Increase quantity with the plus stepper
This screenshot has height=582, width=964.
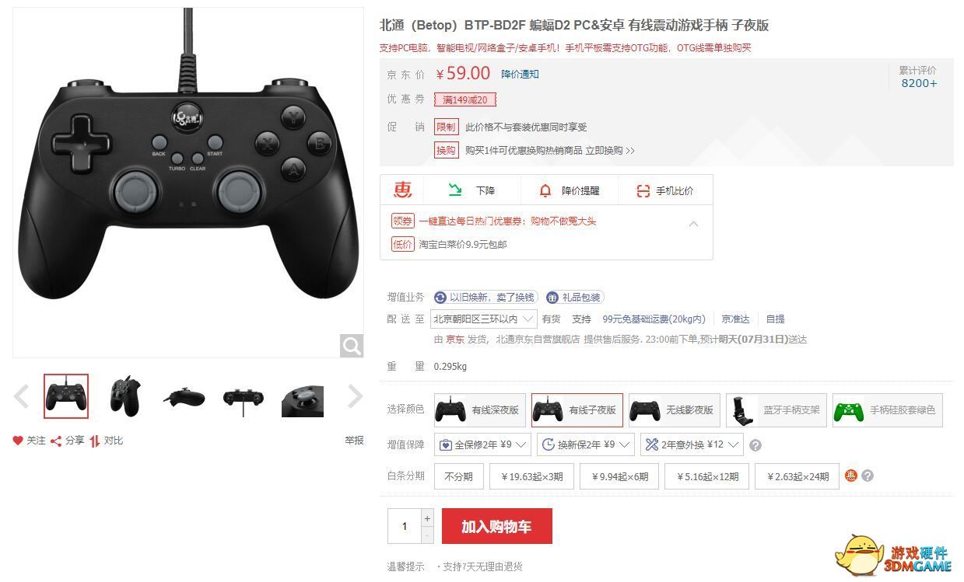coord(427,518)
